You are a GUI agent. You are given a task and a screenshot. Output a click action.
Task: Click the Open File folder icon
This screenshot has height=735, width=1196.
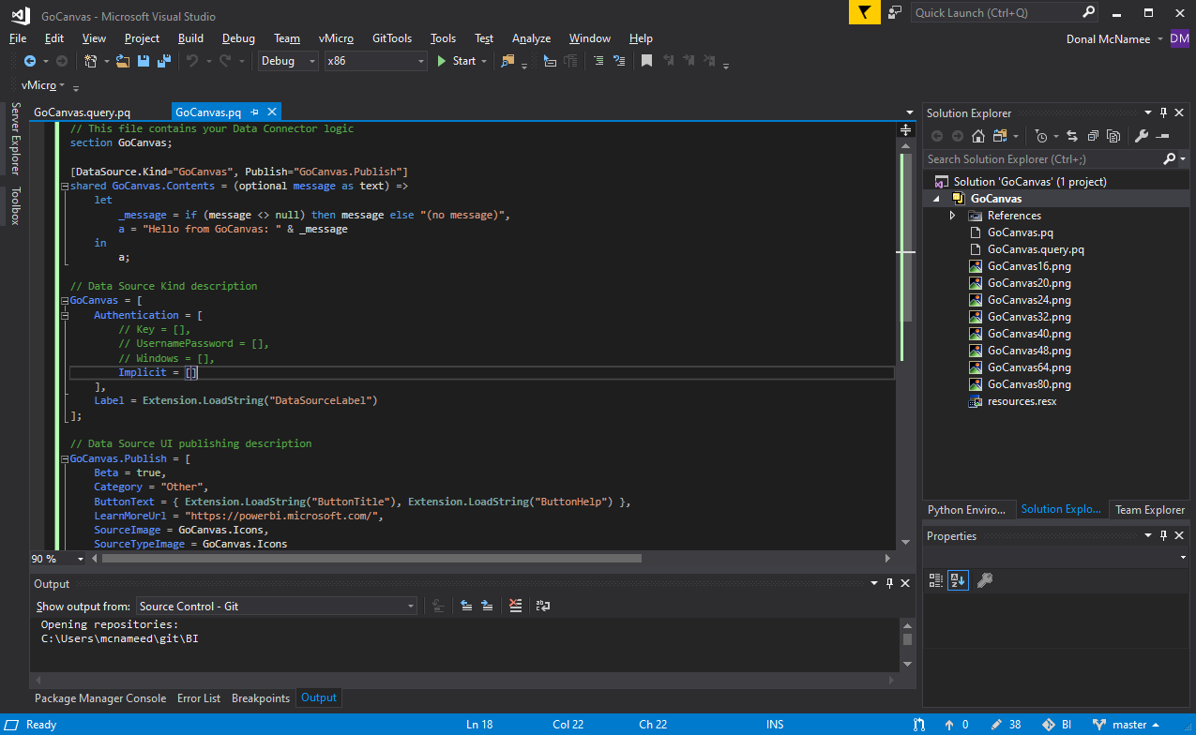coord(123,61)
